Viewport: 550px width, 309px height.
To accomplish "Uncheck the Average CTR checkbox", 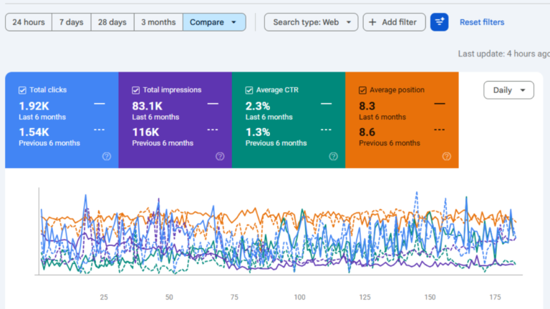I will pos(249,90).
